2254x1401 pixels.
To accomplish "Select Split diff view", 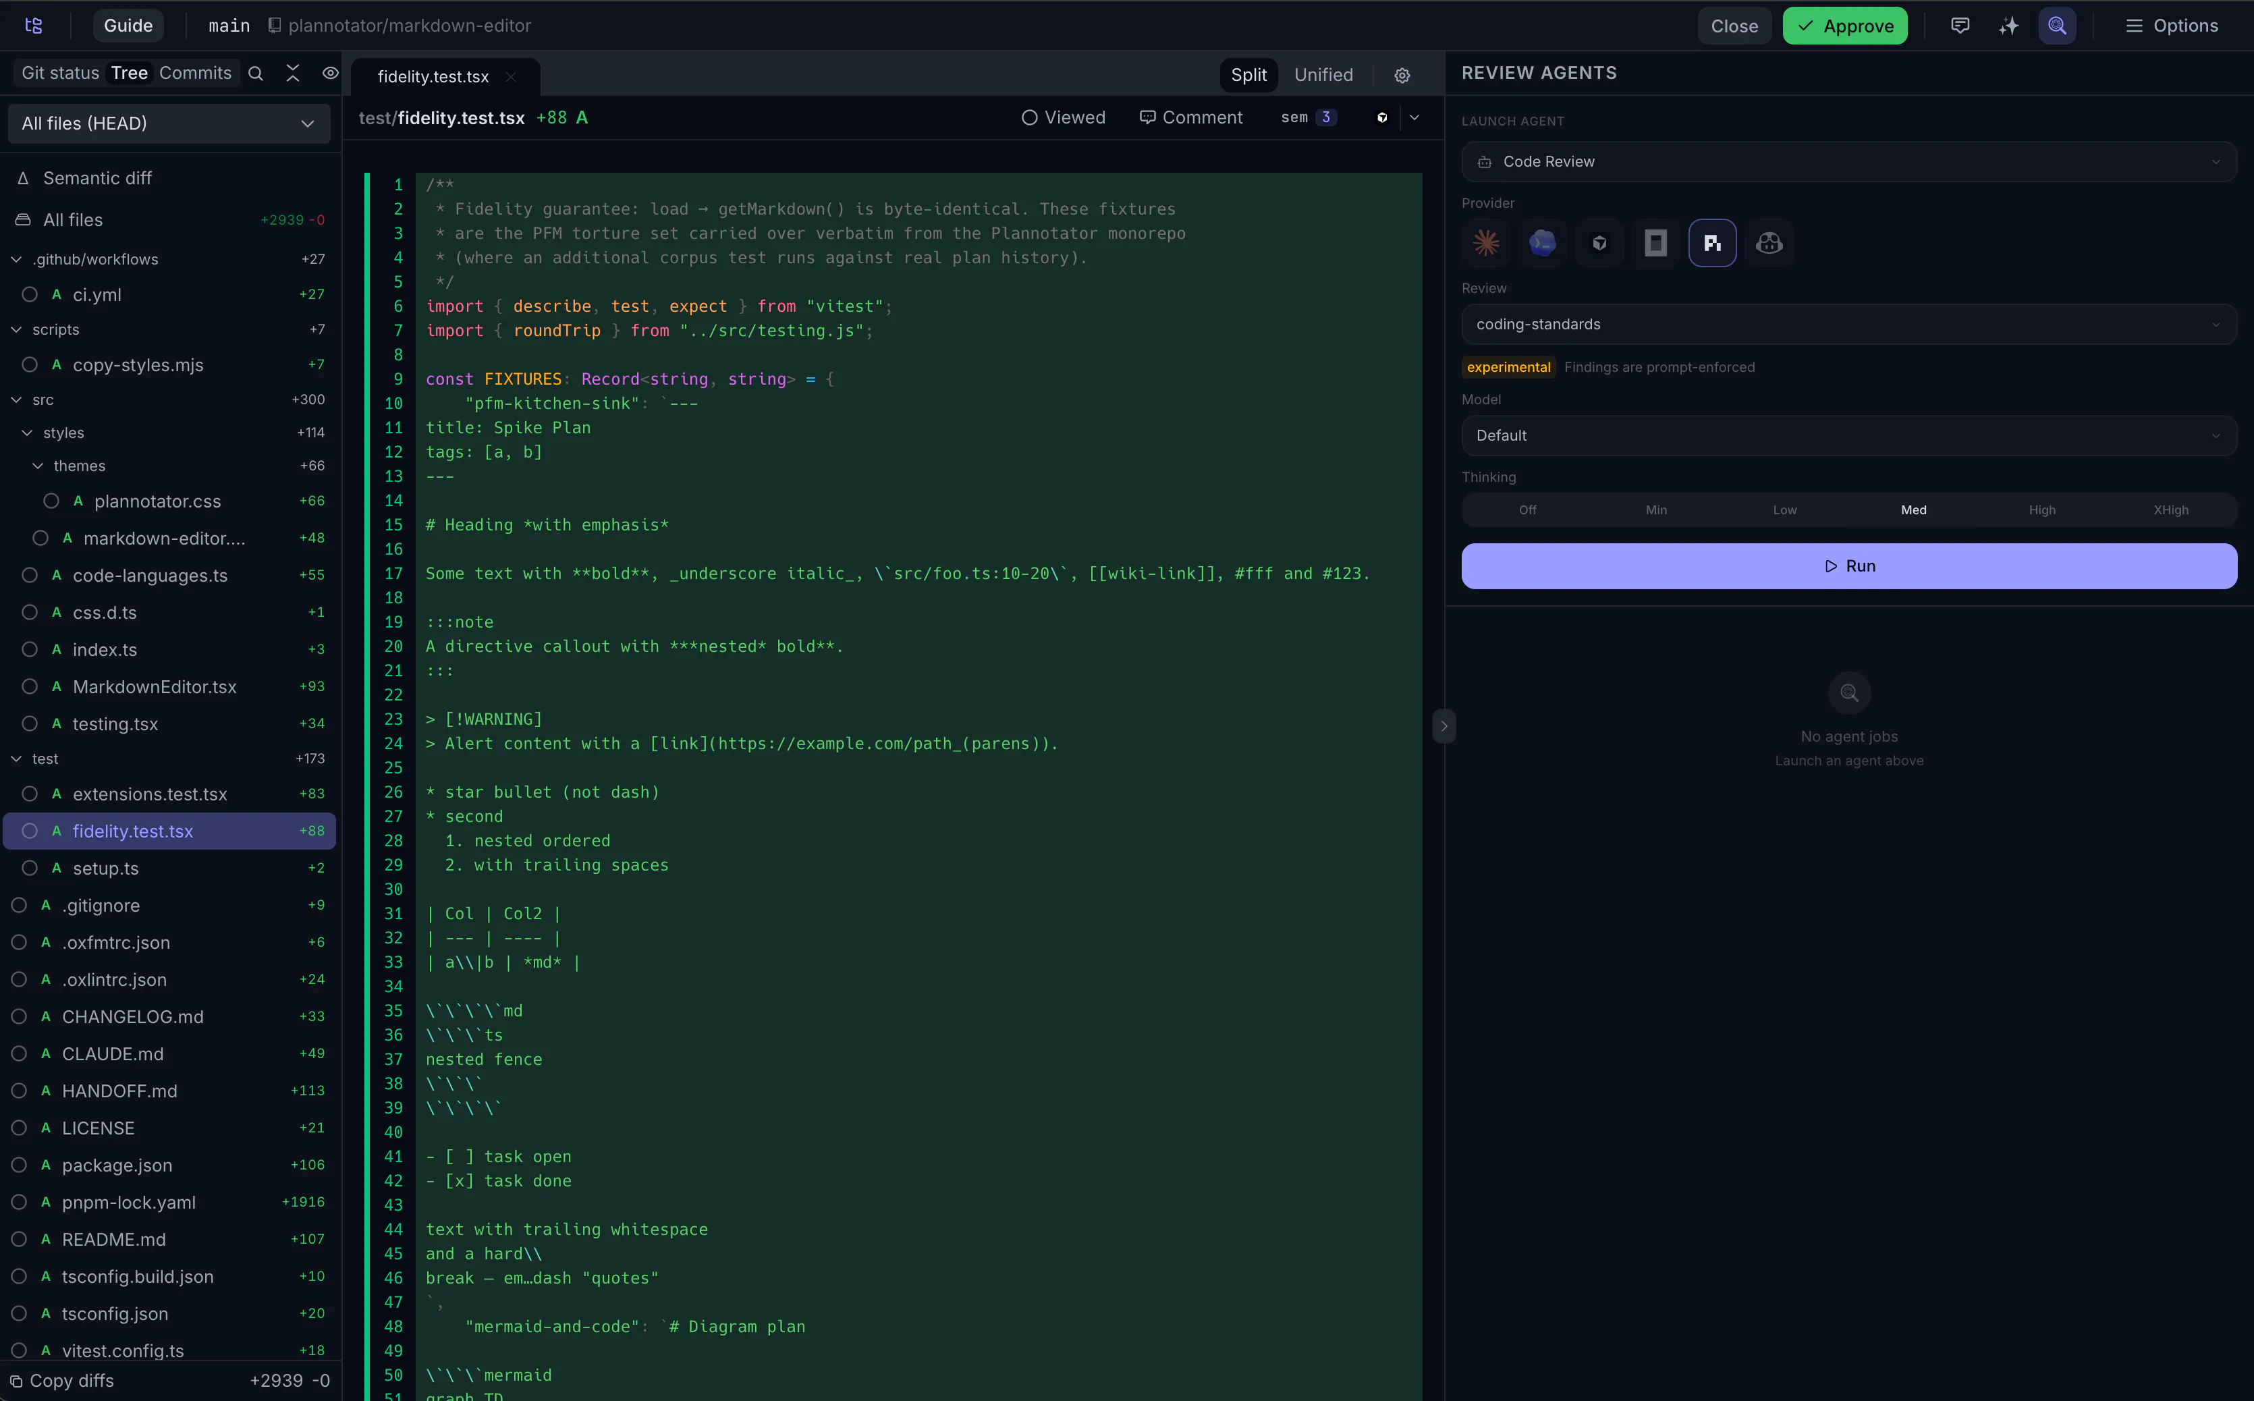I will [1248, 75].
